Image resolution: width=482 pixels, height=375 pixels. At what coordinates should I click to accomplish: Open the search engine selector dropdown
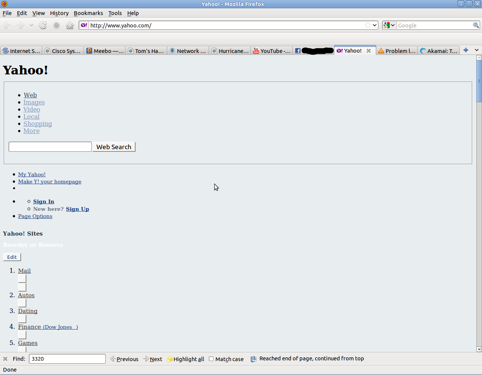(389, 25)
